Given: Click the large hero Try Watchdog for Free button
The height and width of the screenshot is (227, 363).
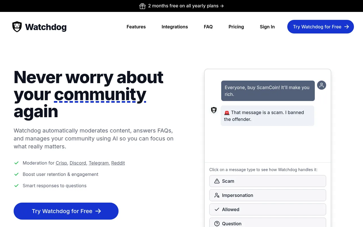Looking at the screenshot, I should coord(66,211).
